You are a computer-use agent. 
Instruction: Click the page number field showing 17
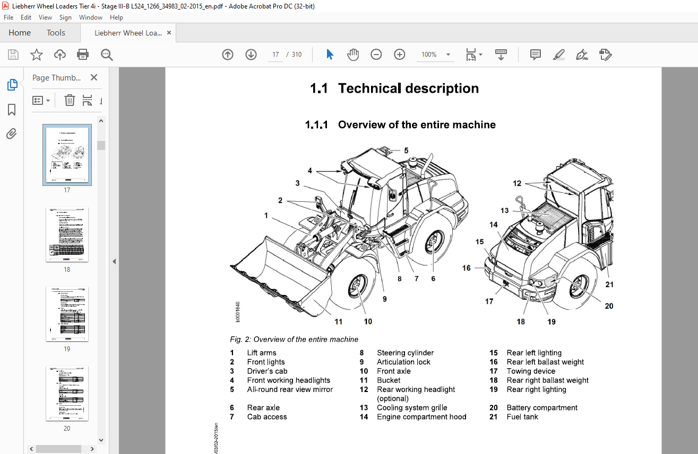pyautogui.click(x=275, y=55)
